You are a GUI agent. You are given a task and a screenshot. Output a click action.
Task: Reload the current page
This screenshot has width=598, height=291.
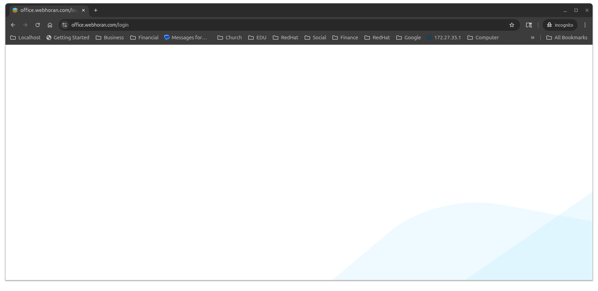(x=38, y=25)
